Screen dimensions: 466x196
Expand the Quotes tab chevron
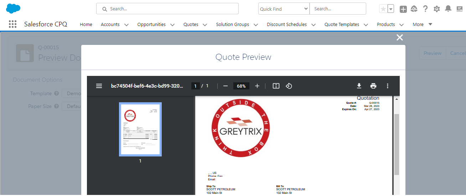pos(205,25)
